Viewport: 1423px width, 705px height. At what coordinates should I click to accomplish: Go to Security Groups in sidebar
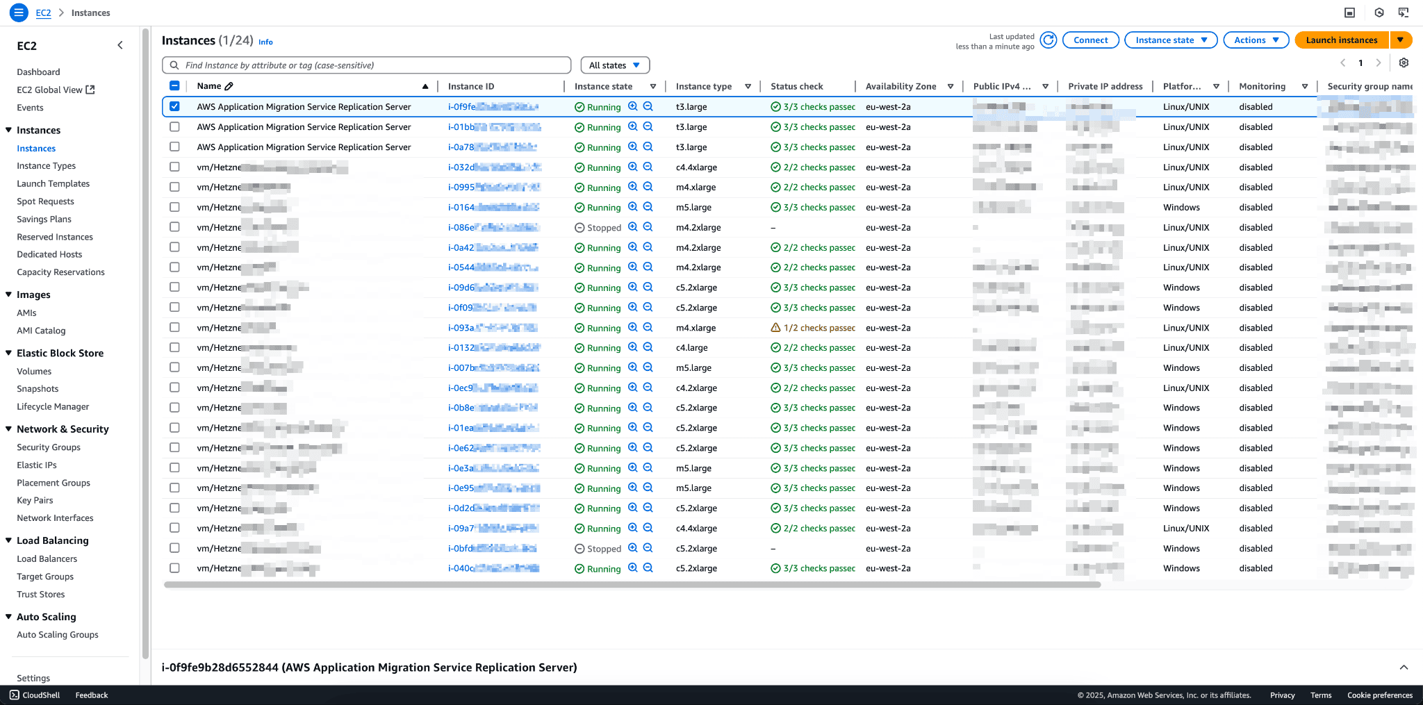pos(49,447)
